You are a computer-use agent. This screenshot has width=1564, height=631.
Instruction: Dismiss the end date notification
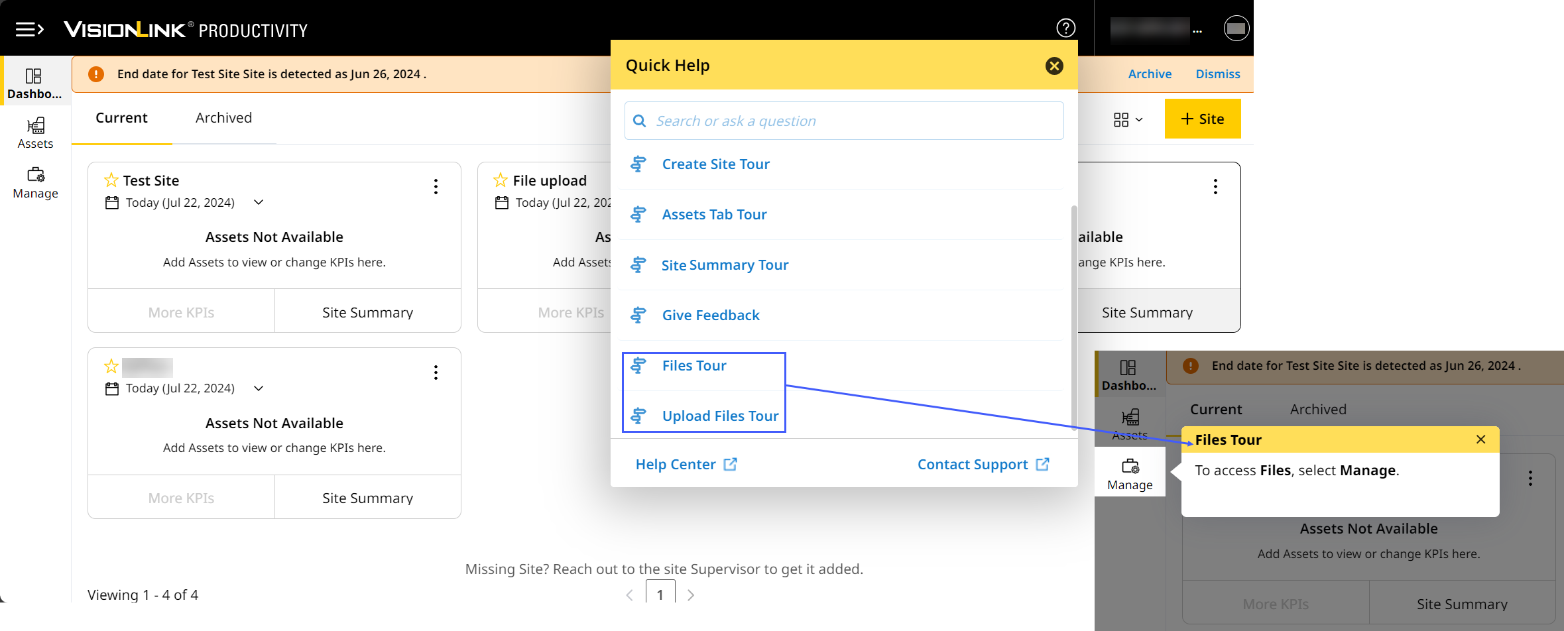tap(1217, 74)
